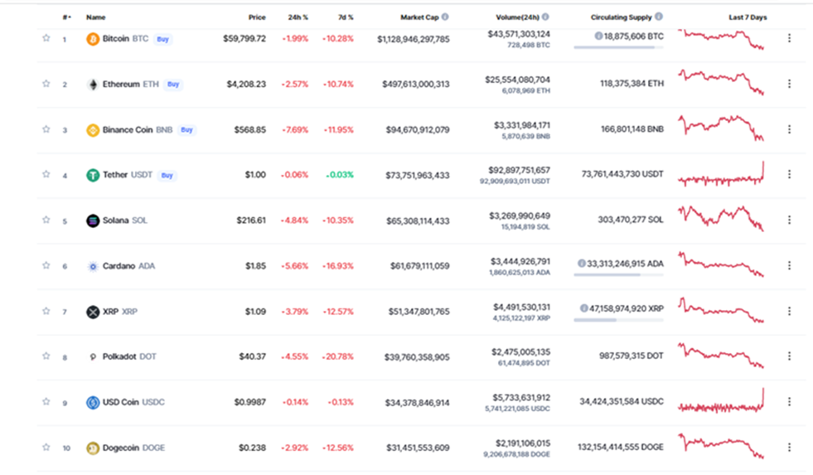Open the Volume(24h) info icon

[x=545, y=17]
